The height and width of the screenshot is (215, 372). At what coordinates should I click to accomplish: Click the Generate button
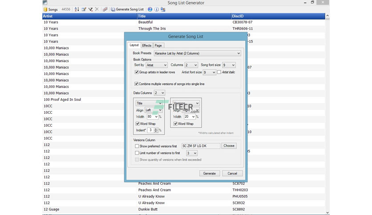pyautogui.click(x=210, y=173)
